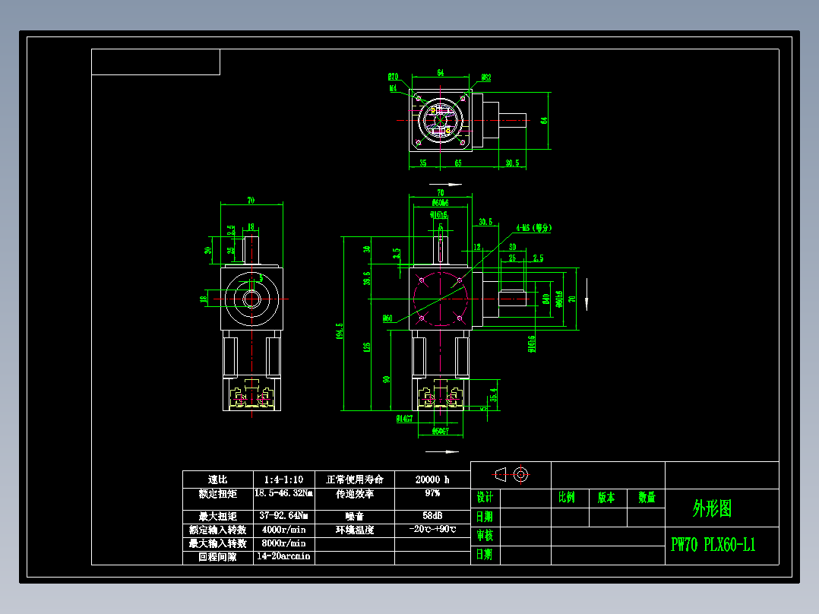Select the Φ60 bolt circle dimension

click(388, 318)
